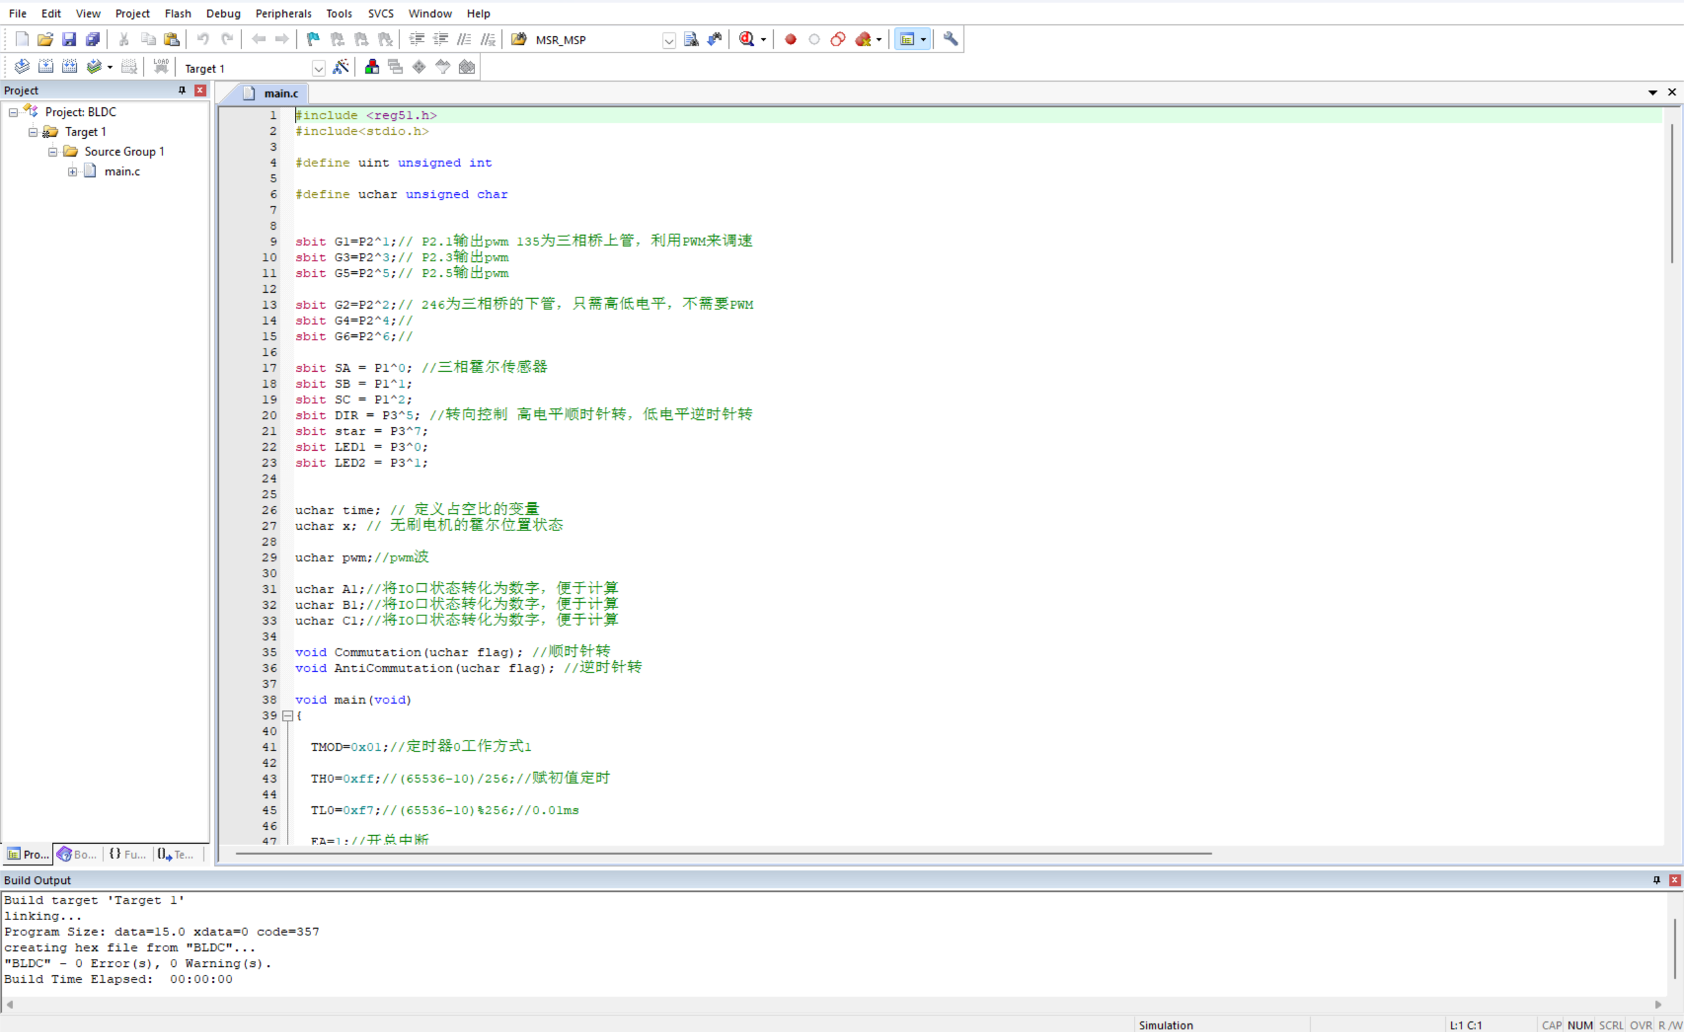Click the Save file icon
Viewport: 1684px width, 1032px height.
tap(68, 39)
